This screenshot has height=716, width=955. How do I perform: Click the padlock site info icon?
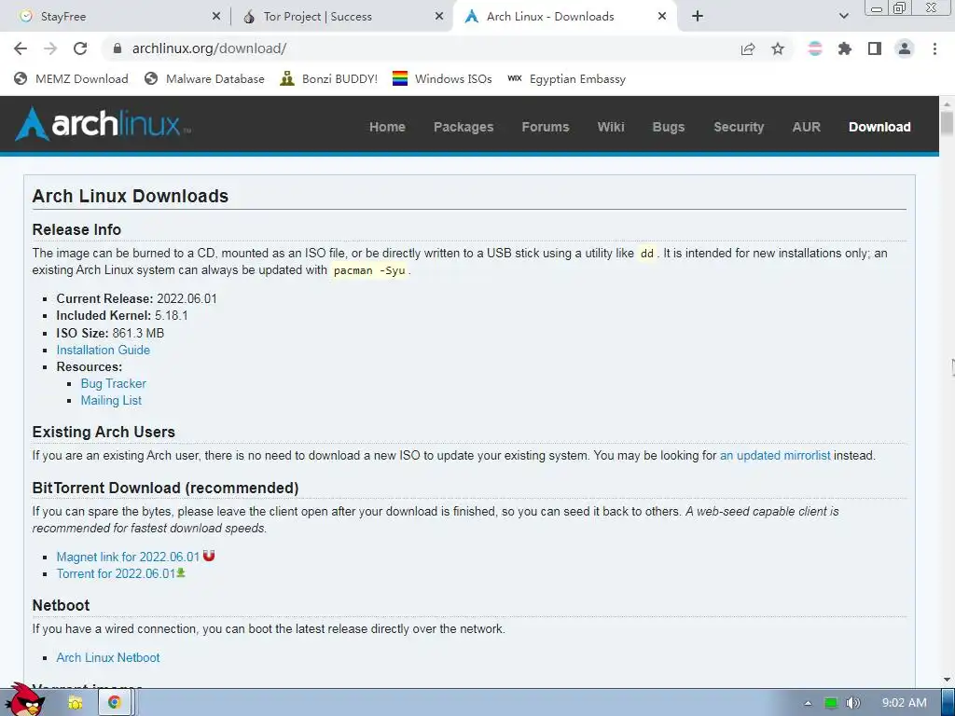[118, 48]
